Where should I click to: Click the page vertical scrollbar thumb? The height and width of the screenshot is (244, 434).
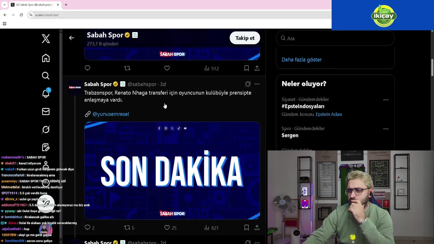[432, 68]
